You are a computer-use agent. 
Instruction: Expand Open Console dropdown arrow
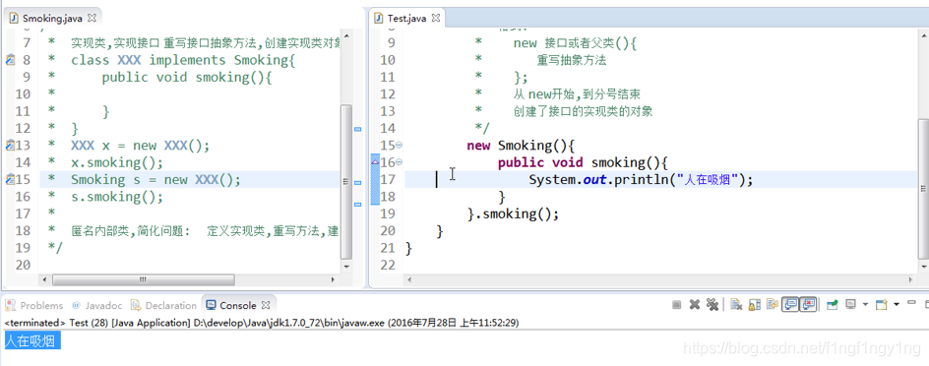897,304
